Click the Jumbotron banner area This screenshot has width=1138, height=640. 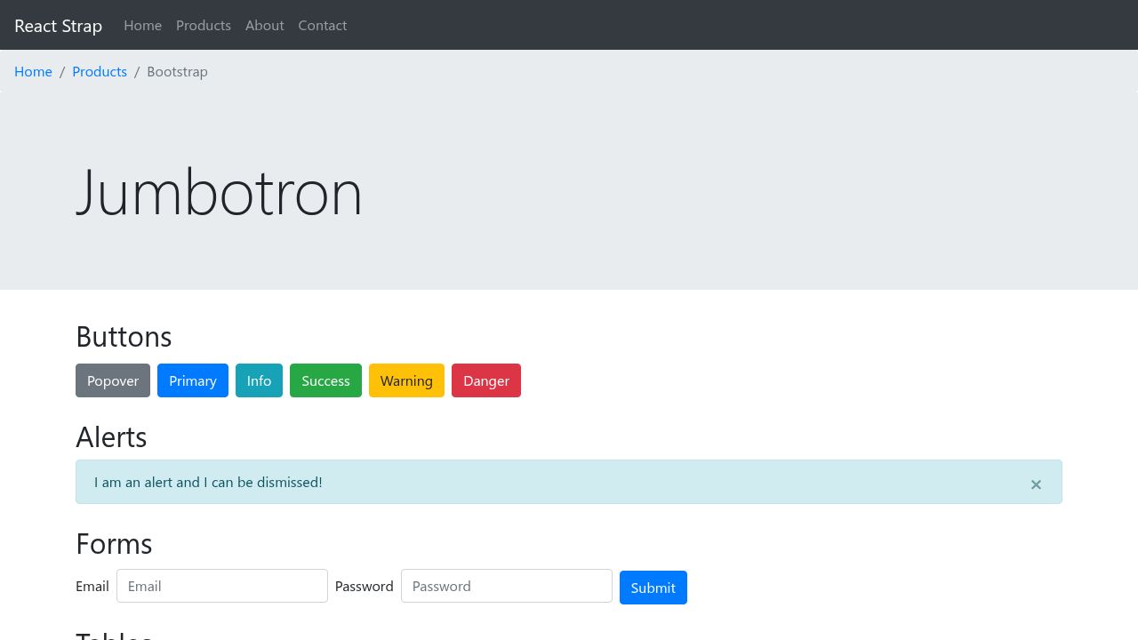pos(569,191)
